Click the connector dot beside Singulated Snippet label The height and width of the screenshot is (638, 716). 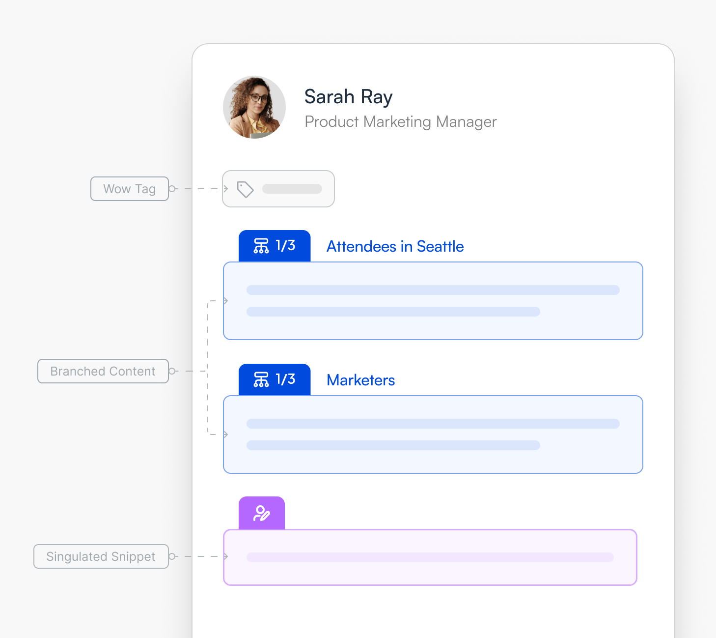(172, 556)
